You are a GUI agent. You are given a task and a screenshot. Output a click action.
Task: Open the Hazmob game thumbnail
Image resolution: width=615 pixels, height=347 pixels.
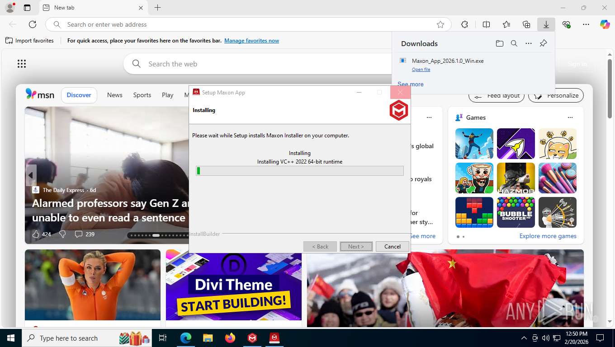point(516,178)
